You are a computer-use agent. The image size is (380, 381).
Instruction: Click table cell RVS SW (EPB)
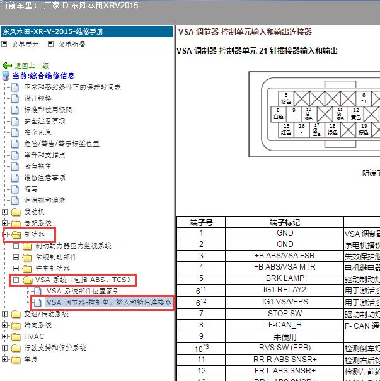(x=285, y=348)
